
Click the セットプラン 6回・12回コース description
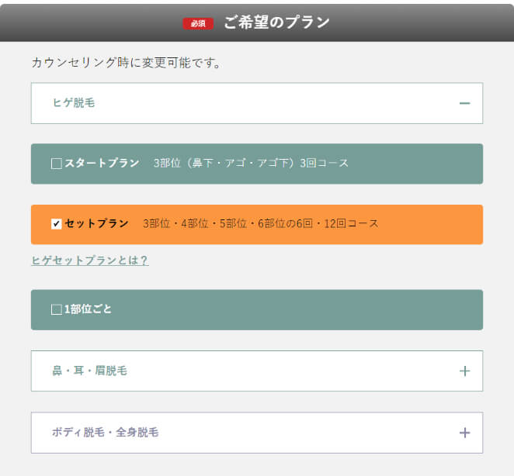click(260, 224)
